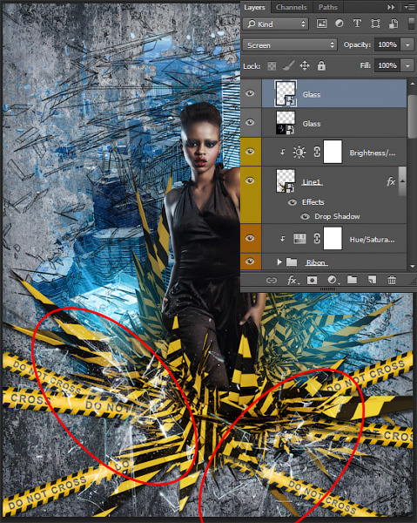Click mask link icon on Brightness layer
Image resolution: width=417 pixels, height=523 pixels.
click(317, 152)
